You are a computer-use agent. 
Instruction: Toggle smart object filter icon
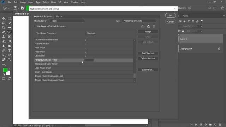[197, 21]
